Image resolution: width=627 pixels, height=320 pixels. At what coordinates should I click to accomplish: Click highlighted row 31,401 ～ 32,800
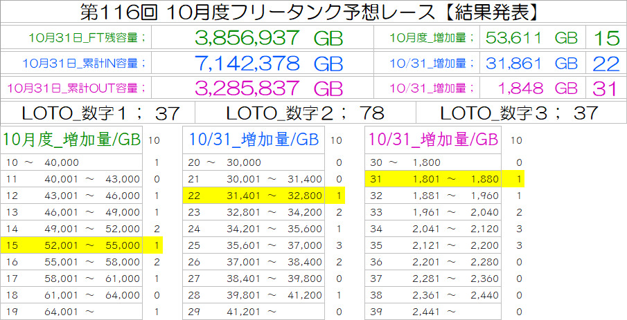(x=255, y=196)
